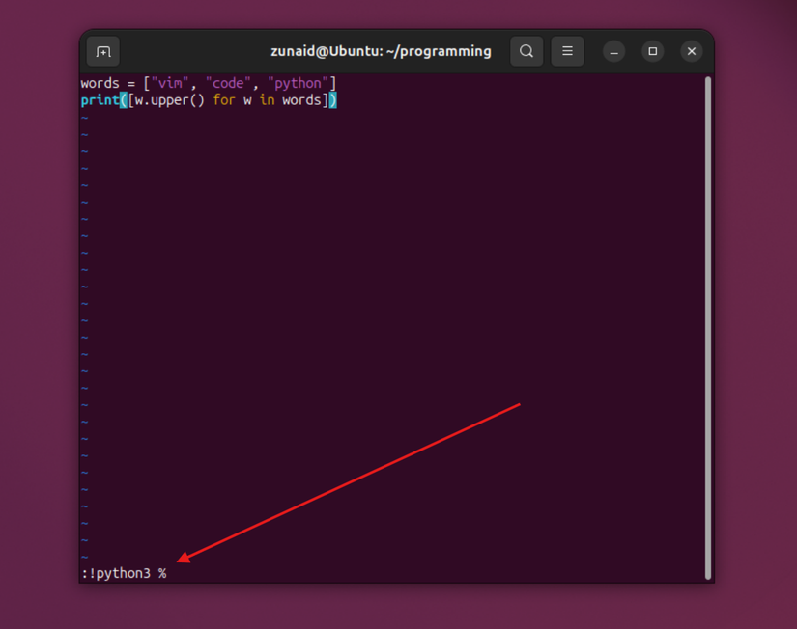Open the terminal hamburger menu
The width and height of the screenshot is (797, 629).
[x=567, y=51]
